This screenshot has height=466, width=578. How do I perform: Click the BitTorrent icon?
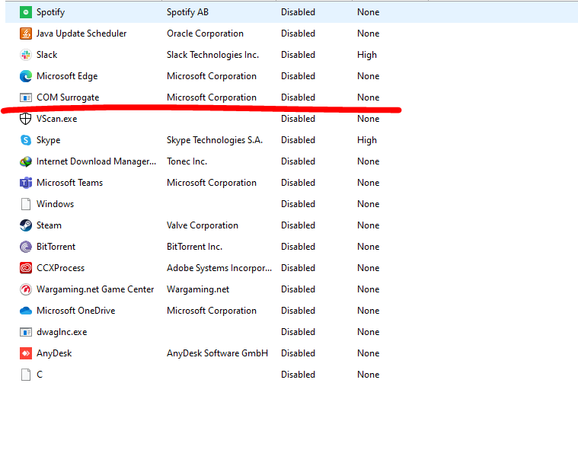(25, 247)
